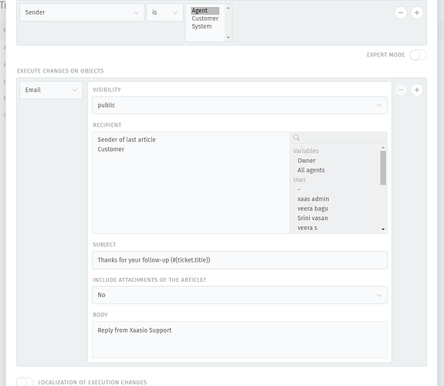Choose All agents from recipient variables

coord(311,170)
